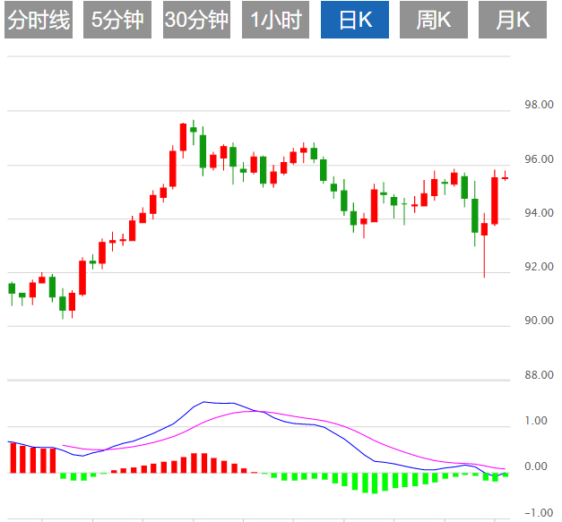Viewport: 562px width, 522px height.
Task: Click the -1.00 MACD axis label
Action: (539, 513)
